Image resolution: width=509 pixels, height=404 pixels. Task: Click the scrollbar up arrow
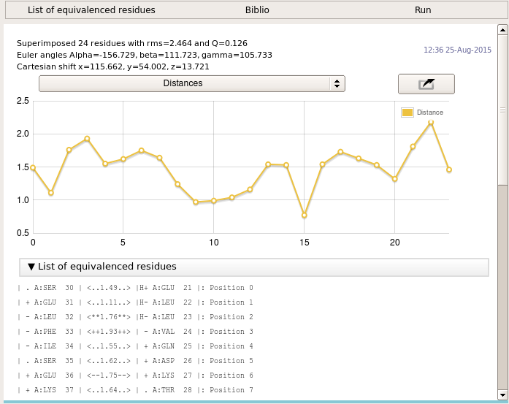coord(502,31)
